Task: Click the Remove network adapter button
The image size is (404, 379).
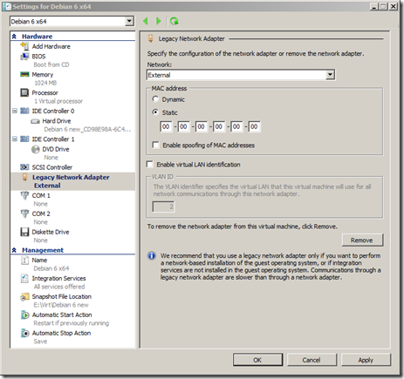Action: [362, 240]
